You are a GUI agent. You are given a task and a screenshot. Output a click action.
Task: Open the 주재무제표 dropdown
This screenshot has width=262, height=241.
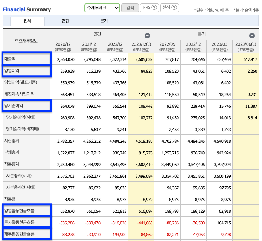point(102,8)
